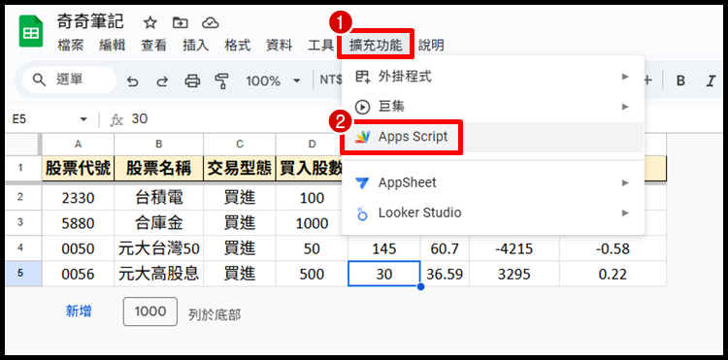Click the Looker Studio icon
The image size is (728, 360).
[362, 213]
